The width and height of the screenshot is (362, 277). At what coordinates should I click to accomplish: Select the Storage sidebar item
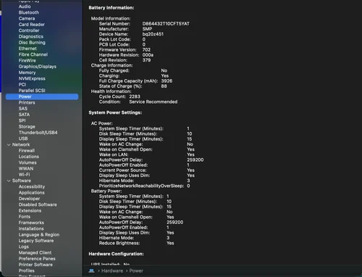(x=27, y=127)
